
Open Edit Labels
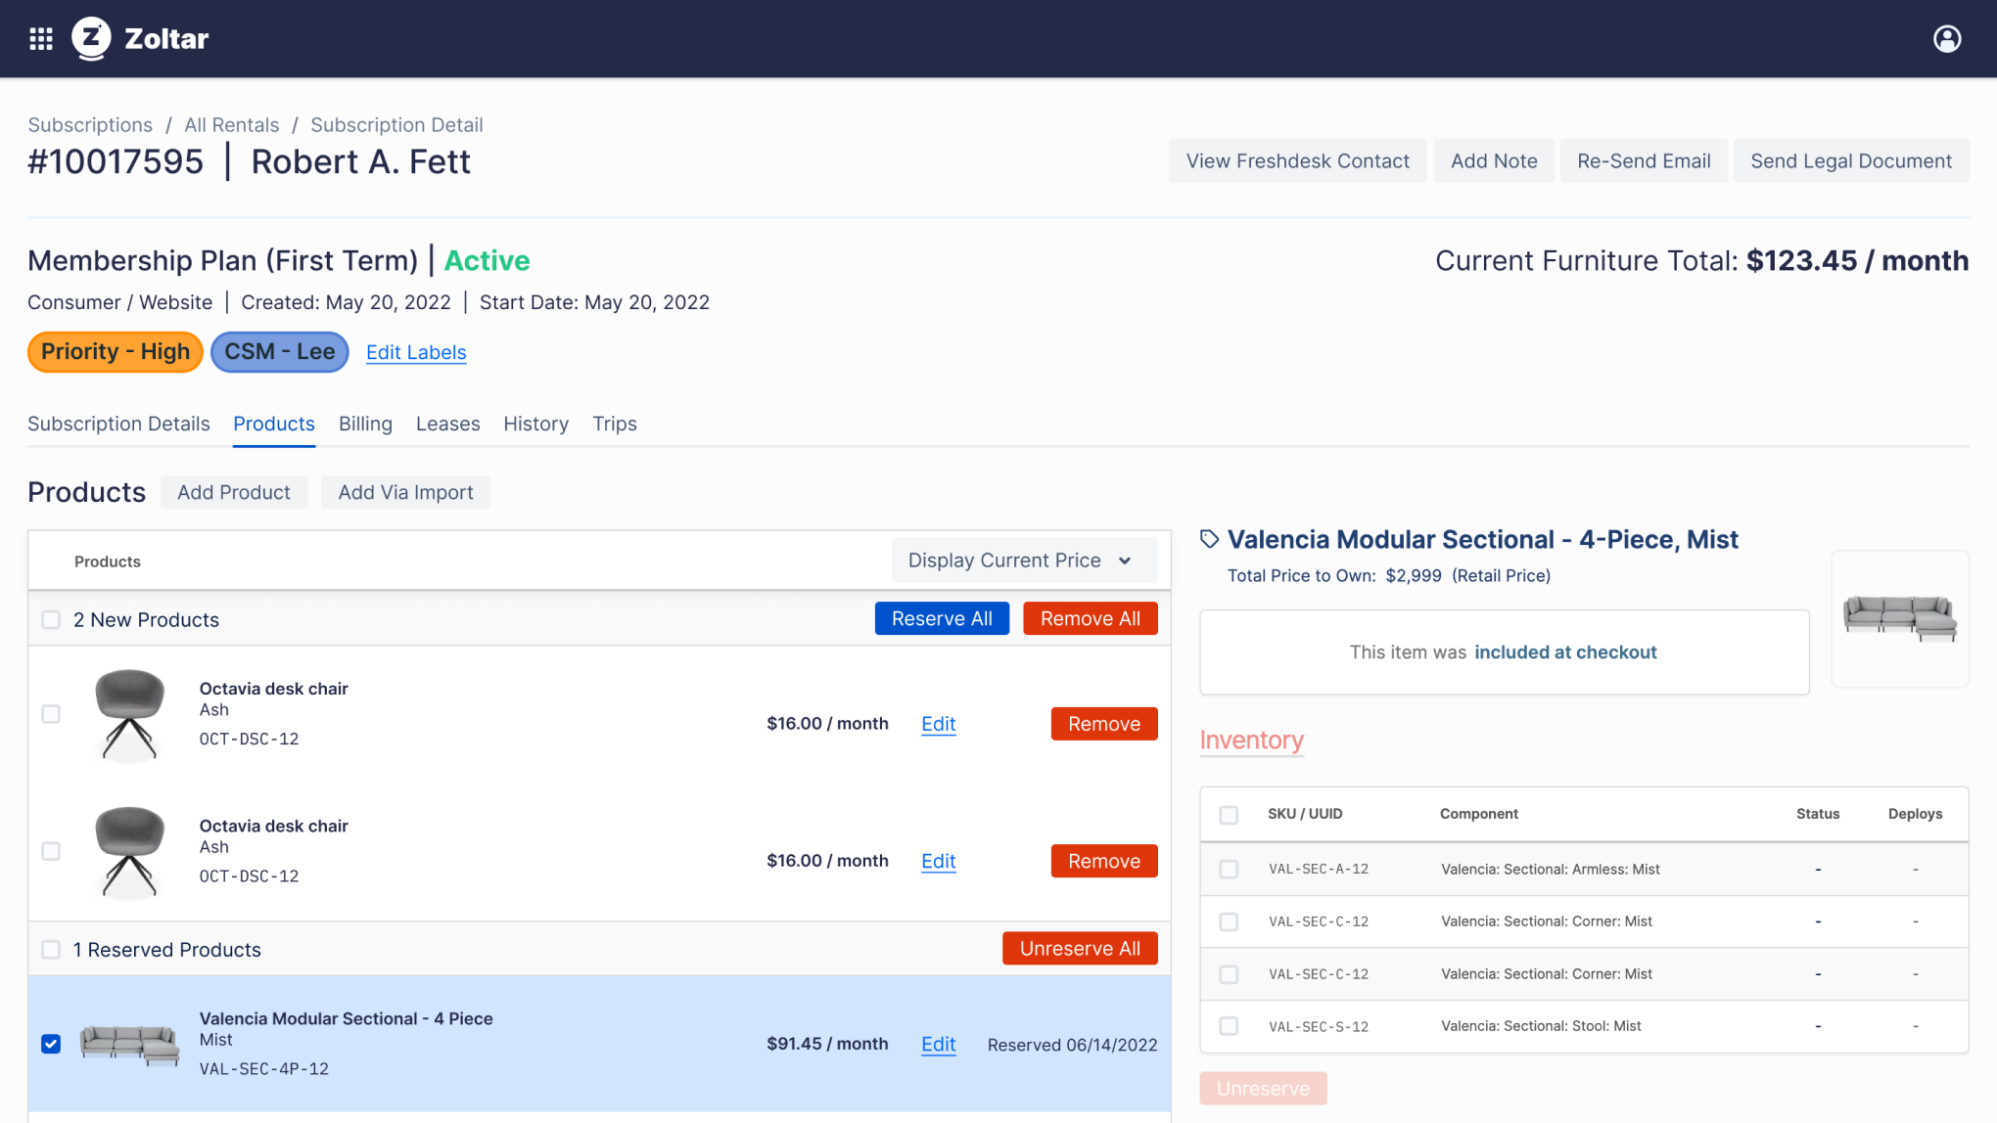click(x=415, y=352)
